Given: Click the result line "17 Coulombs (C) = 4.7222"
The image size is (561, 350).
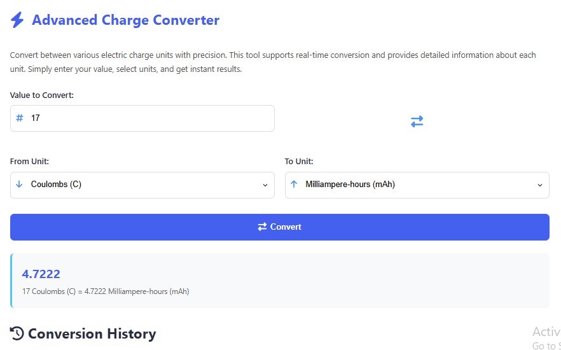Looking at the screenshot, I should [x=106, y=291].
